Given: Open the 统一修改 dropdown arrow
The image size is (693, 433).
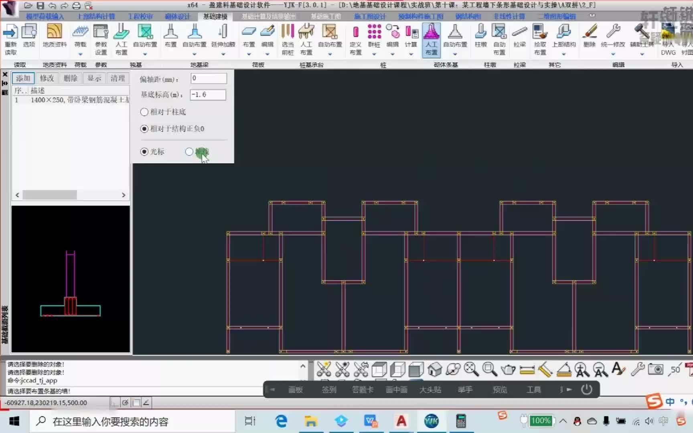Looking at the screenshot, I should click(613, 54).
